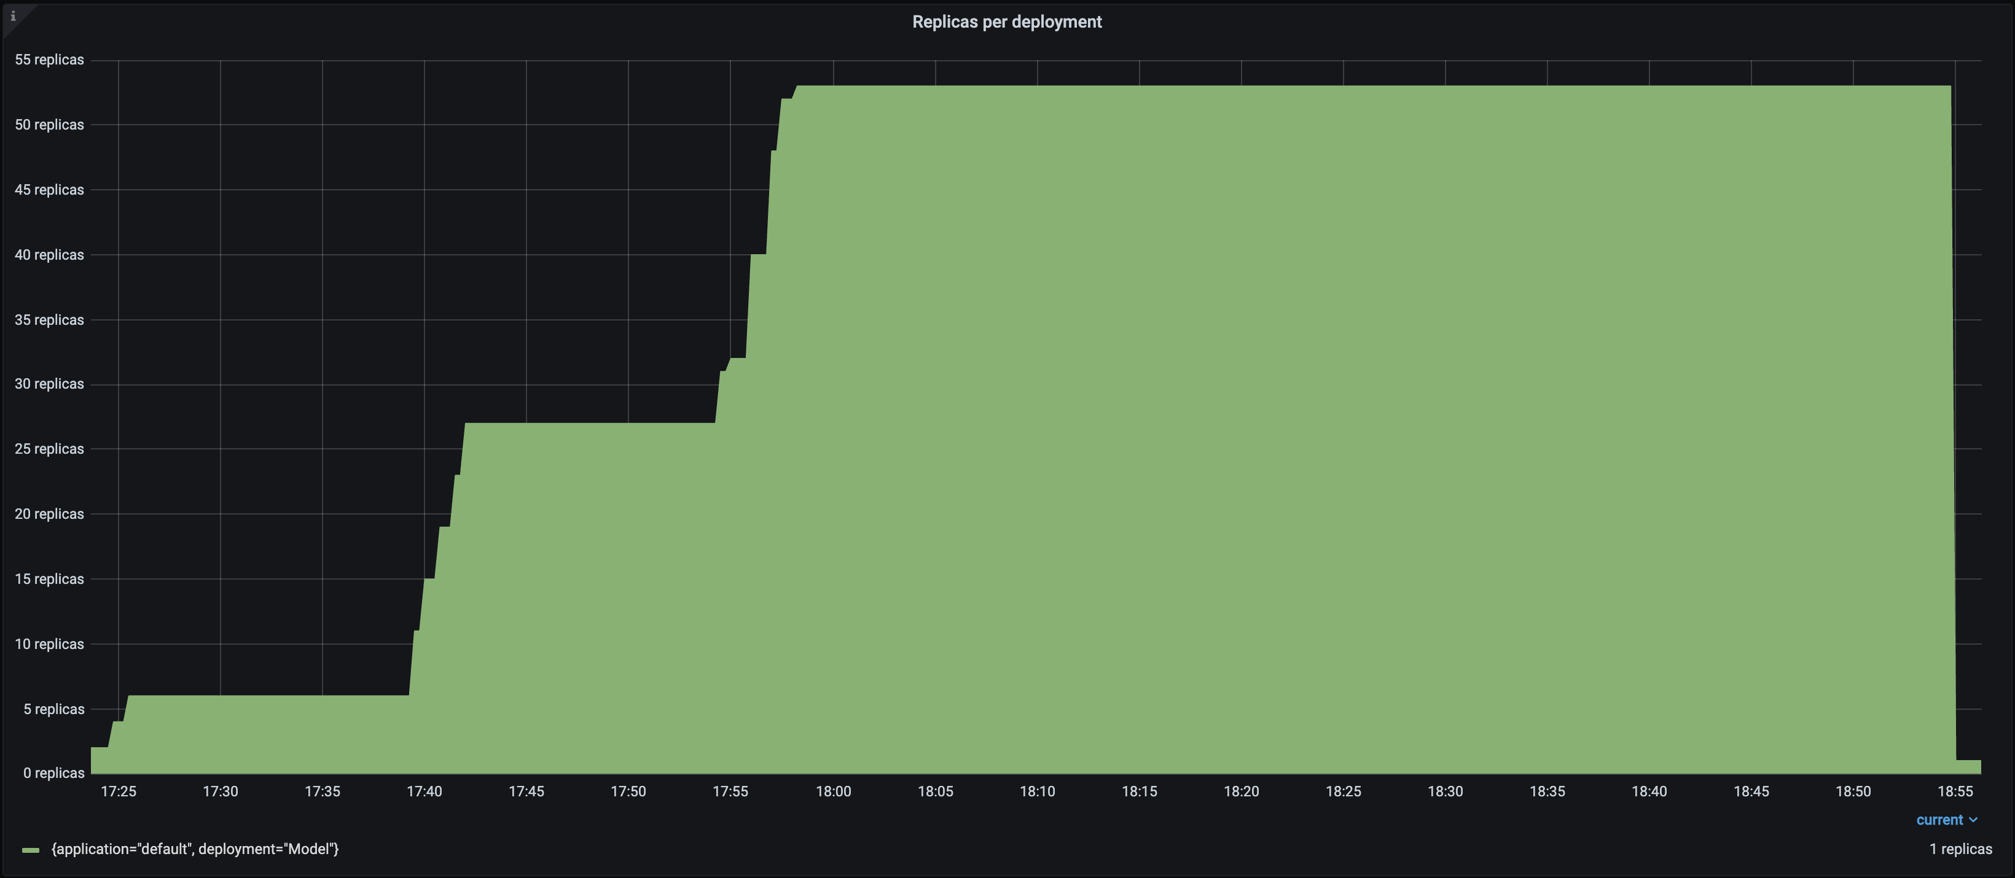Click the 6-replica plateau above 17:30
The height and width of the screenshot is (878, 2015).
221,696
